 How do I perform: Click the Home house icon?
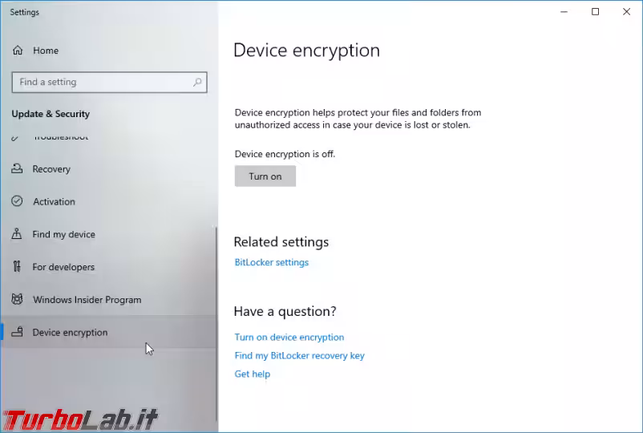point(18,51)
